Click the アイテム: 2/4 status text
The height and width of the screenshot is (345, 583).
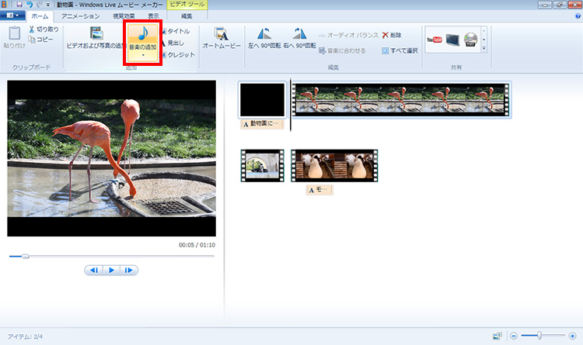(x=26, y=336)
